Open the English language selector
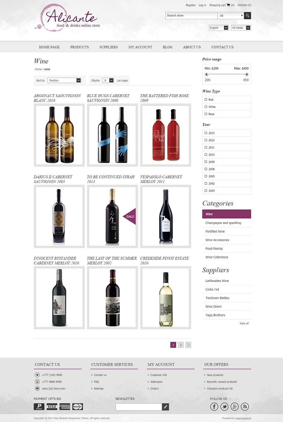 tap(219, 28)
